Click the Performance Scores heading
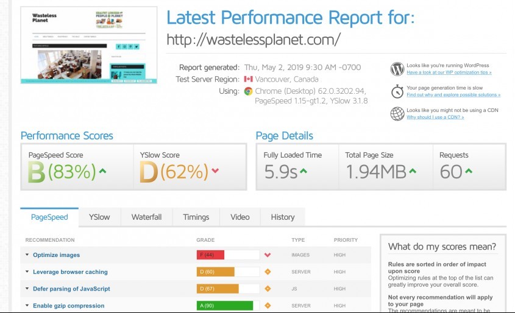 [66, 136]
